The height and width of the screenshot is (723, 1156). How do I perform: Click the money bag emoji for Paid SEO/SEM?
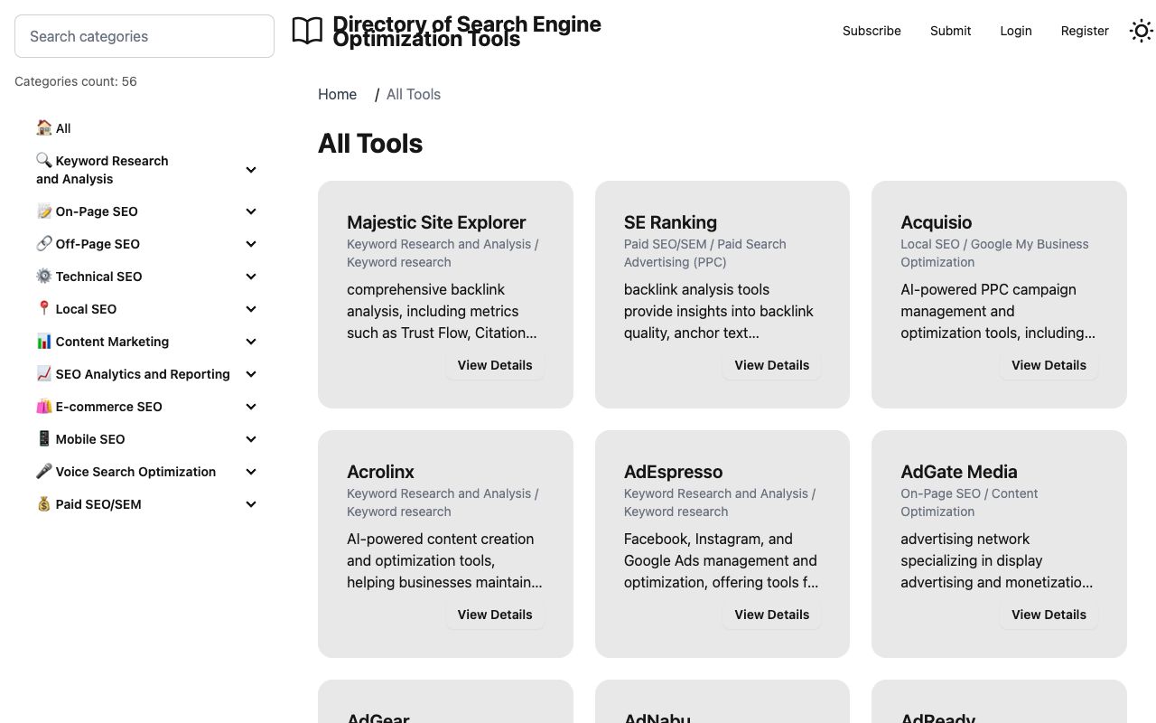44,503
